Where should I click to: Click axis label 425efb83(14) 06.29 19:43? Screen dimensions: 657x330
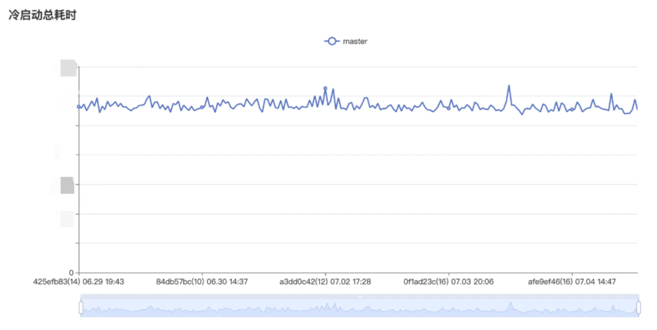coord(78,282)
